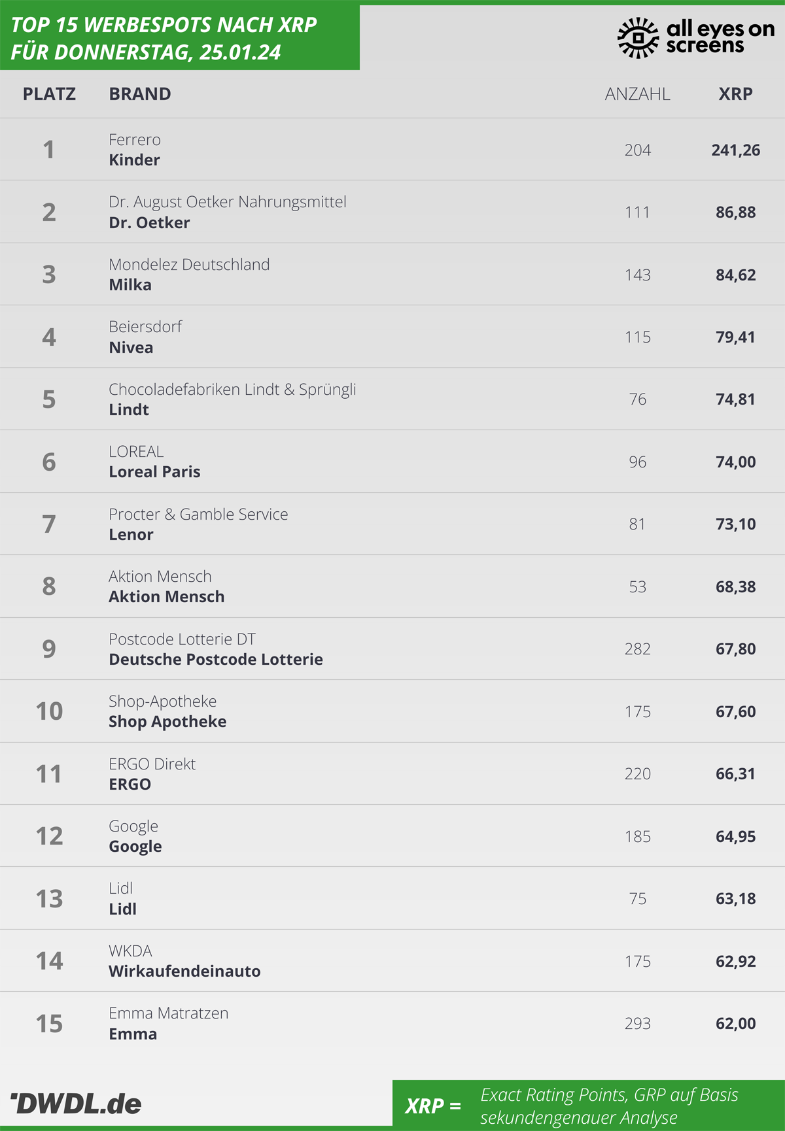Click the Dr. Oetker brand name

click(149, 223)
